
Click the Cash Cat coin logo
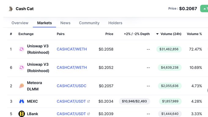(11, 9)
